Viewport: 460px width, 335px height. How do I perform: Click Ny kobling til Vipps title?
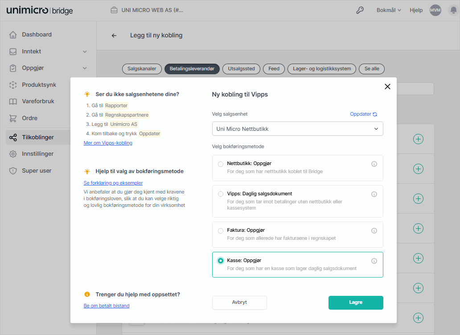point(240,95)
